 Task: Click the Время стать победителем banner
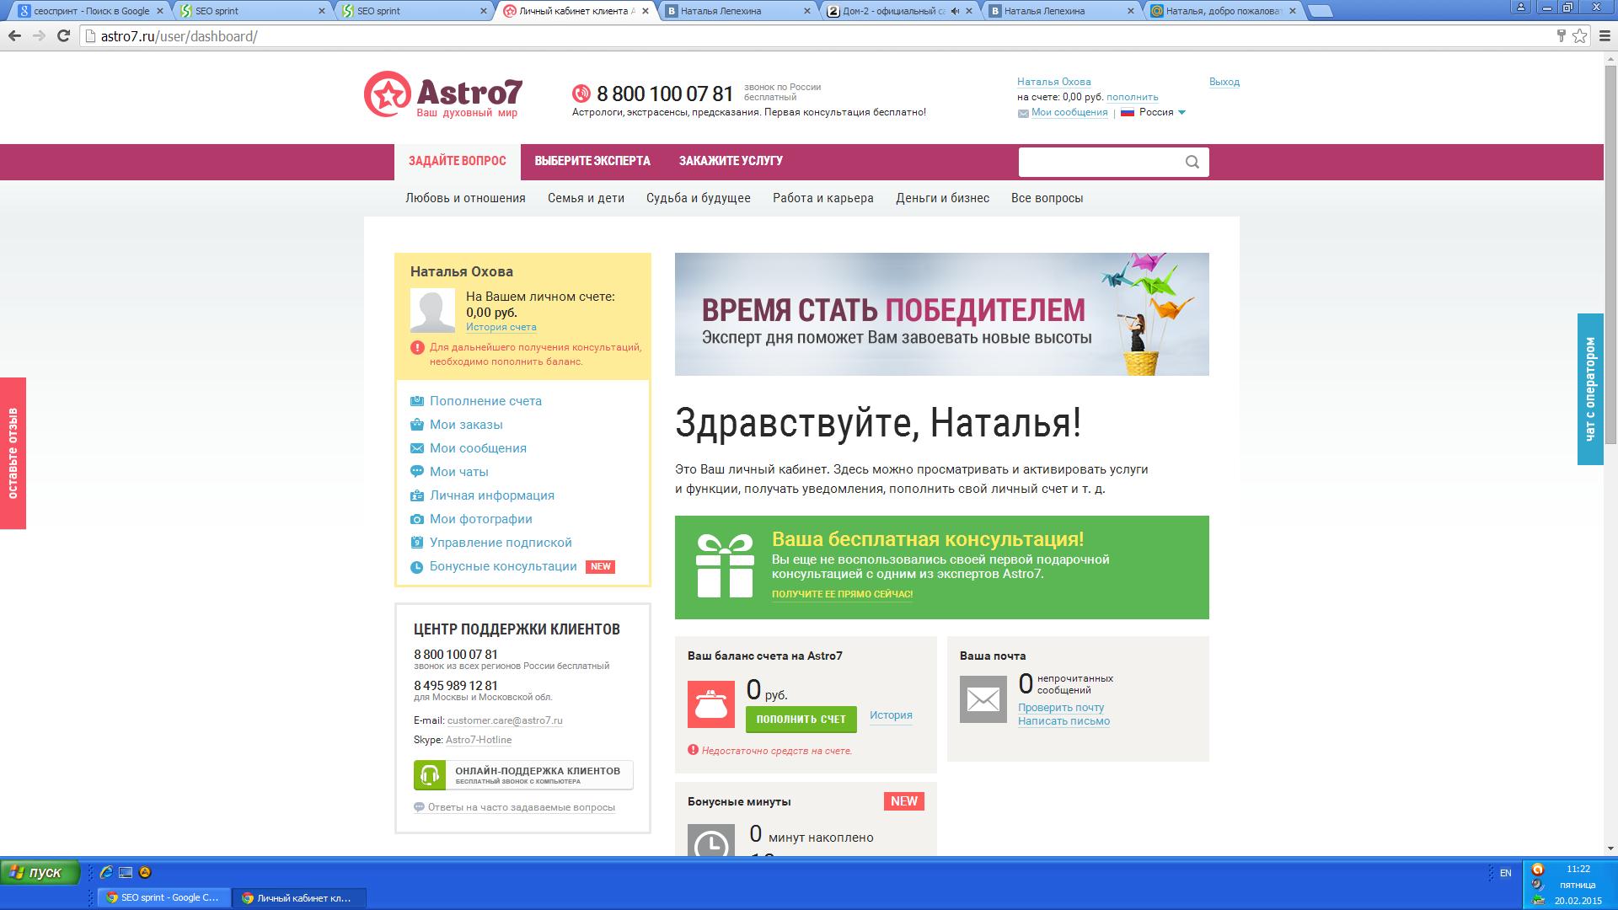[941, 314]
